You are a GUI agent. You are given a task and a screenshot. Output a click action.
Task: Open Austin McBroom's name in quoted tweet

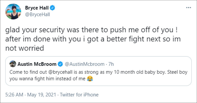(x=37, y=64)
